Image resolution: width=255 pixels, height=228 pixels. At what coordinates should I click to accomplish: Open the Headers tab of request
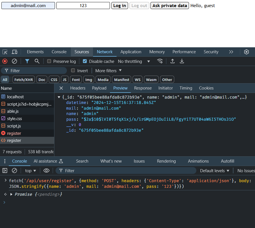[78, 88]
